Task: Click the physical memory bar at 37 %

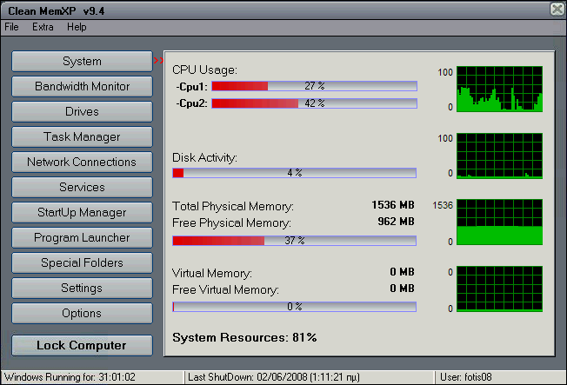Action: [294, 241]
